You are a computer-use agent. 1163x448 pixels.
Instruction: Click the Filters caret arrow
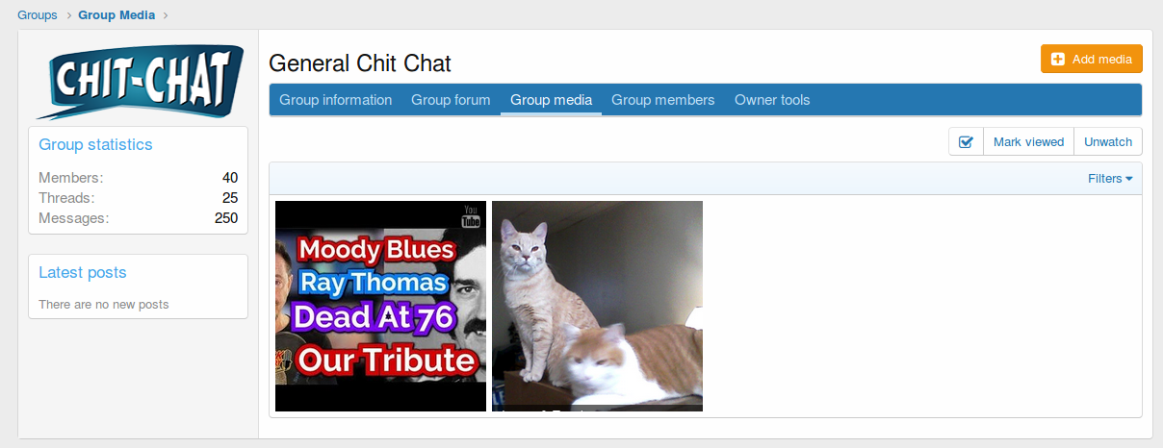[1128, 179]
